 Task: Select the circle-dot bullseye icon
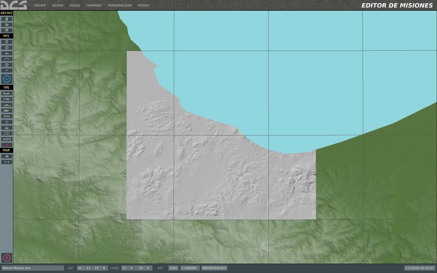tap(7, 122)
